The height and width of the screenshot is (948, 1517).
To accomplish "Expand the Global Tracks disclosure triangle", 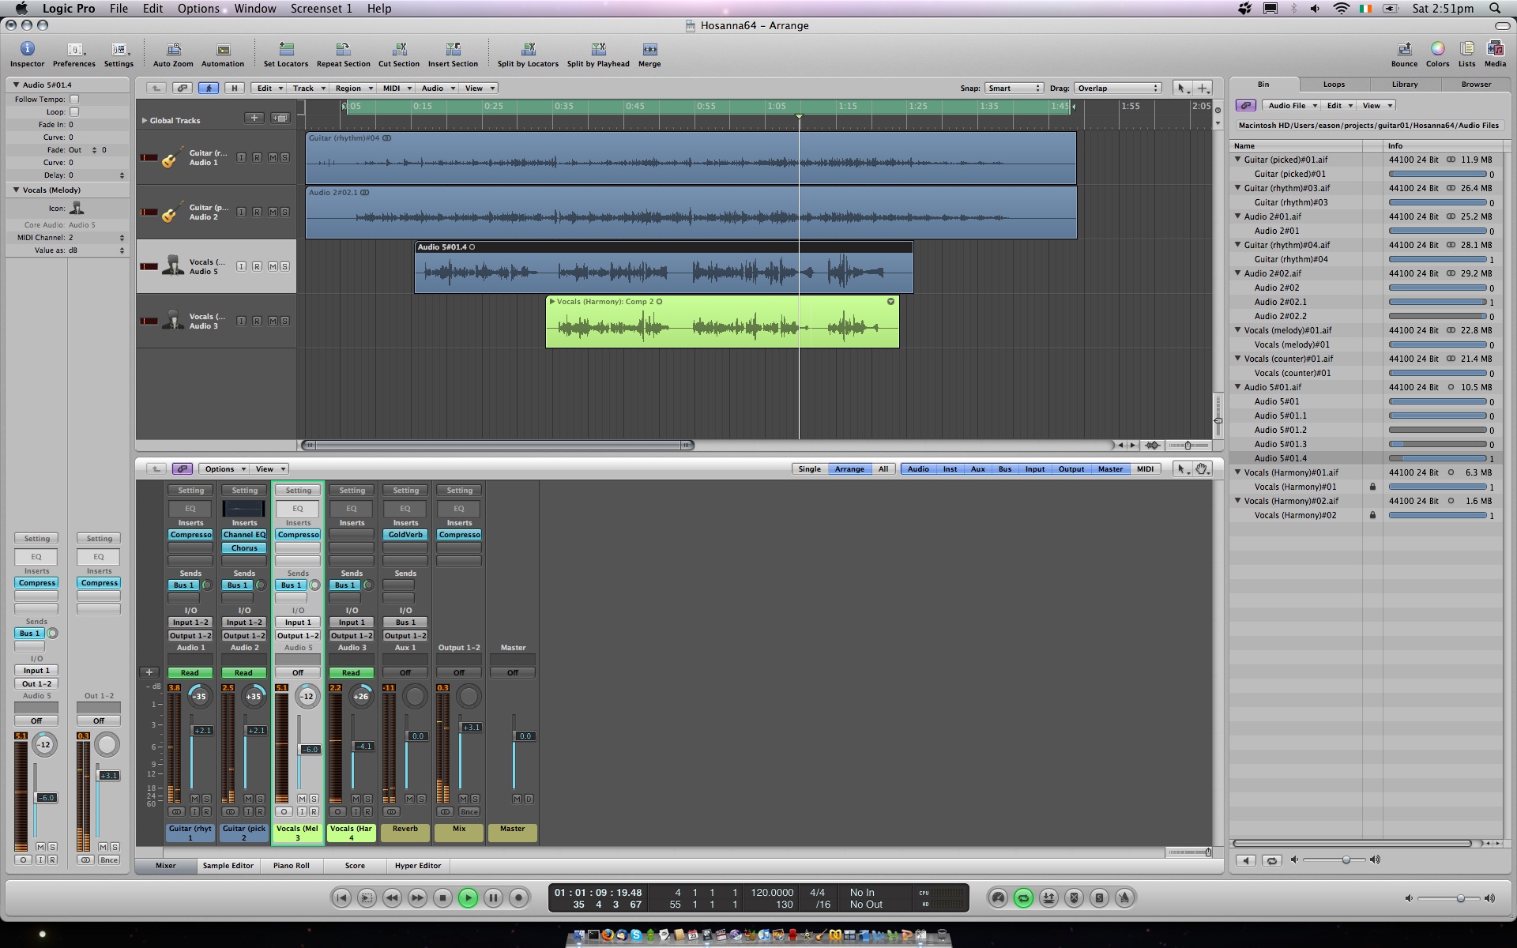I will 145,121.
